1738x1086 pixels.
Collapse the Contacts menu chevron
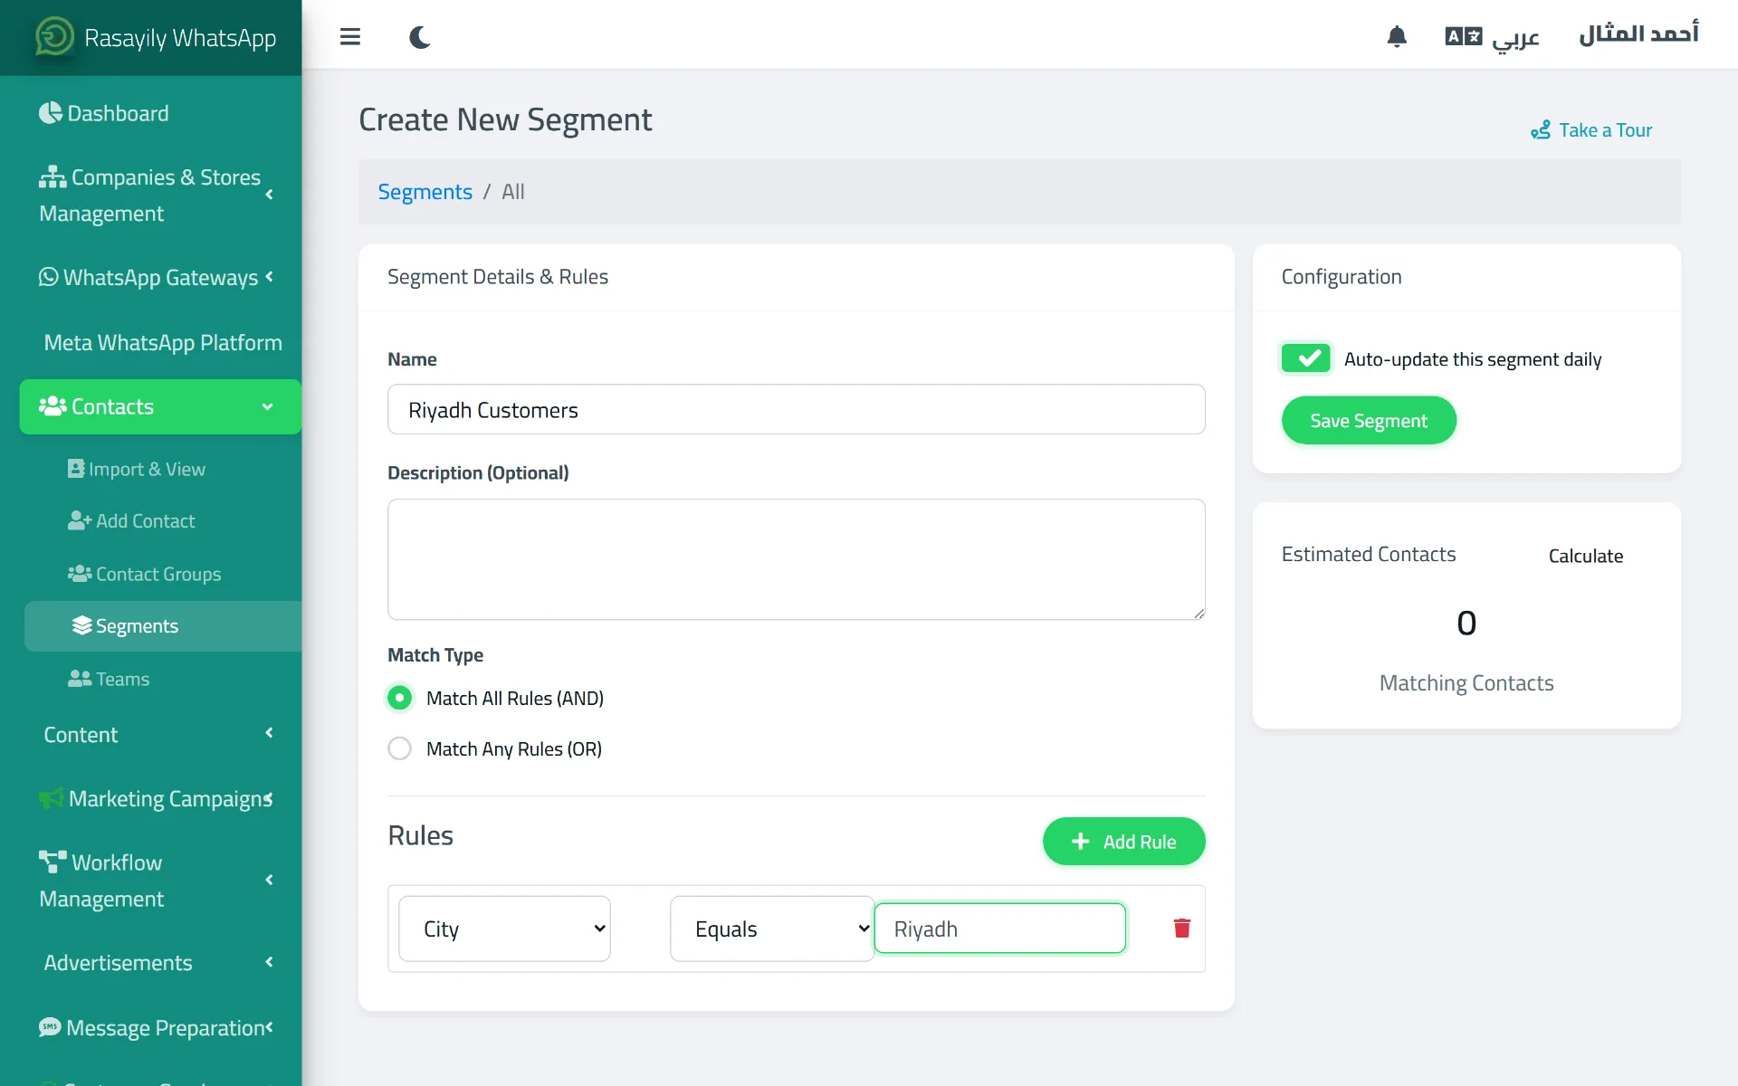(x=267, y=406)
